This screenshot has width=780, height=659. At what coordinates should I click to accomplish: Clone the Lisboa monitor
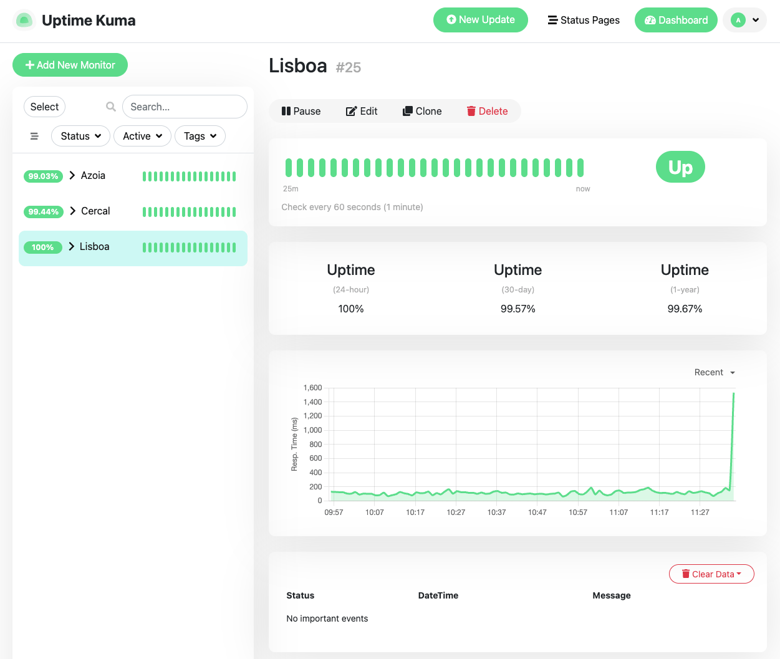(x=422, y=111)
